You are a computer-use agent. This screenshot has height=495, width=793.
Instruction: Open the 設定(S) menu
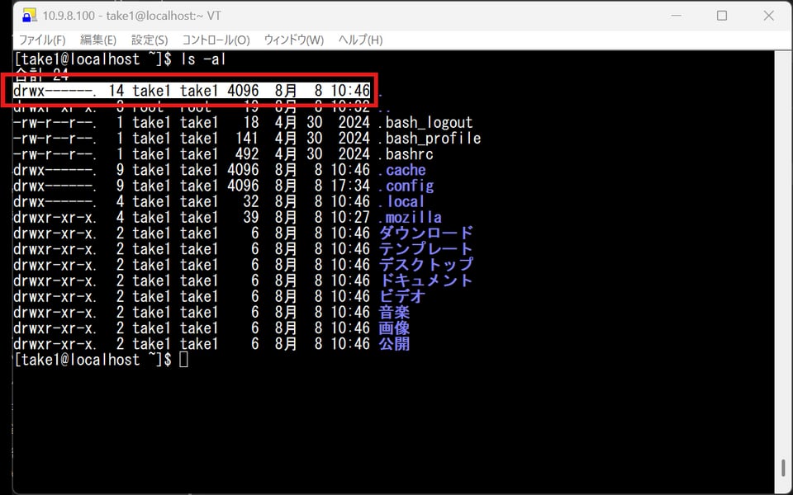150,40
